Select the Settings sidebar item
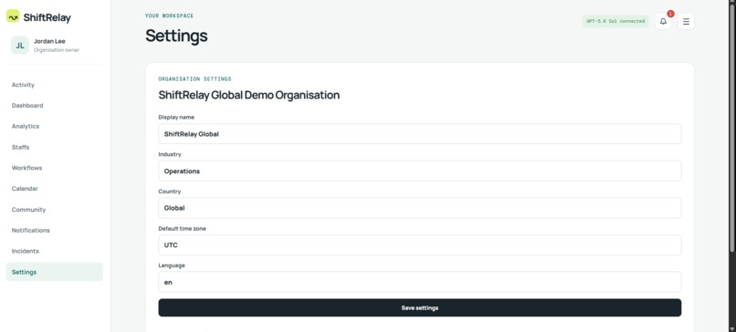The height and width of the screenshot is (332, 736). point(55,272)
